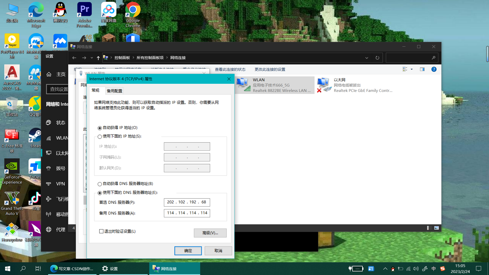The width and height of the screenshot is (489, 275).
Task: Click the 确定 button
Action: (x=188, y=251)
